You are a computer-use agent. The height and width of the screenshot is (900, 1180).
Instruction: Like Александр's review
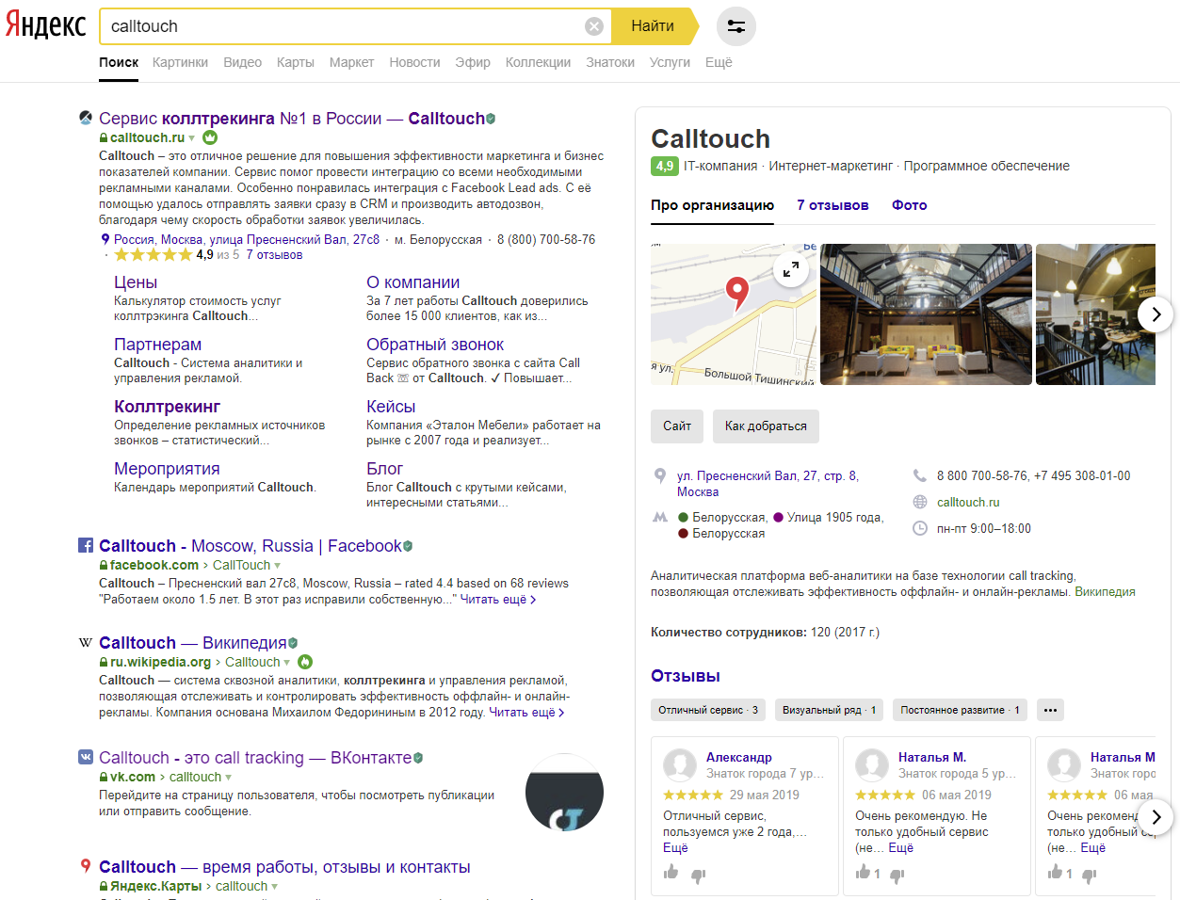pos(671,873)
